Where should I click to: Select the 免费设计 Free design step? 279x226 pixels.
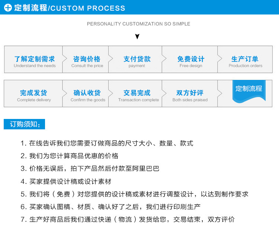coord(190,59)
